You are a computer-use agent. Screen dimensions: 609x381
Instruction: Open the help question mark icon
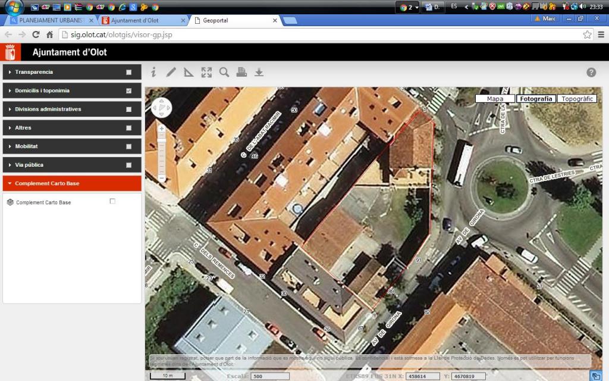pyautogui.click(x=591, y=72)
